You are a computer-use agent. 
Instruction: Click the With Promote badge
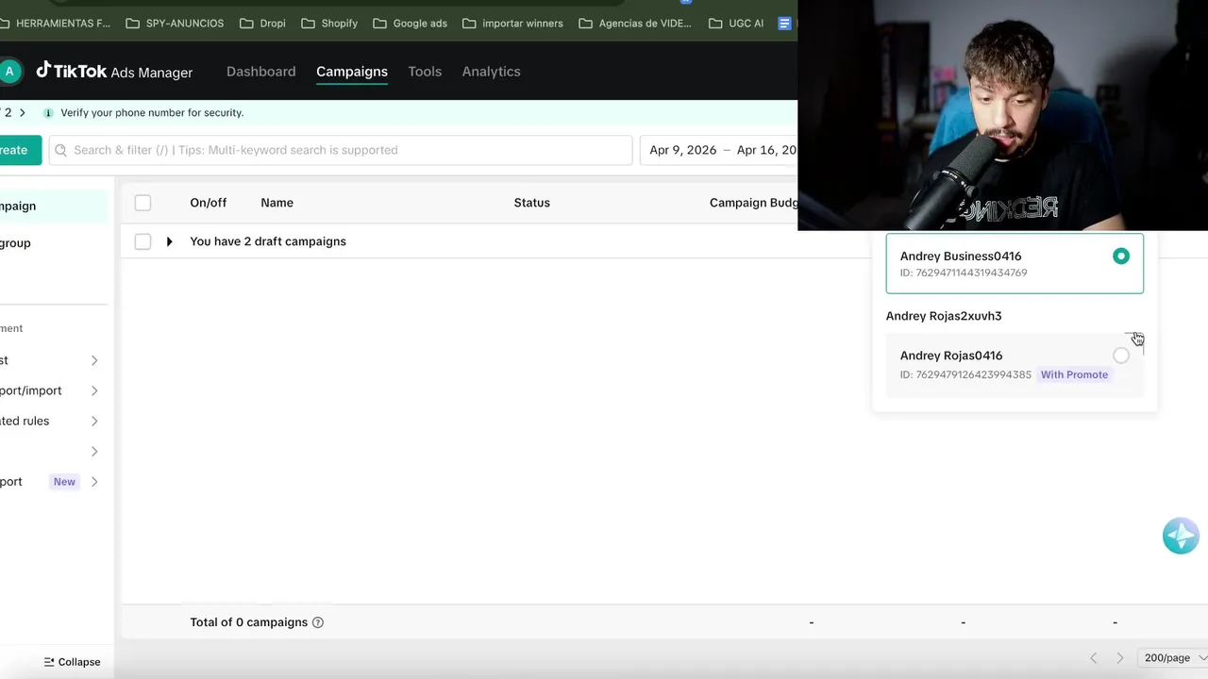click(1074, 374)
